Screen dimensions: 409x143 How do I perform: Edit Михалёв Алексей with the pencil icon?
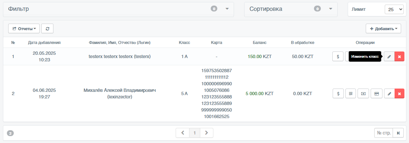(389, 93)
